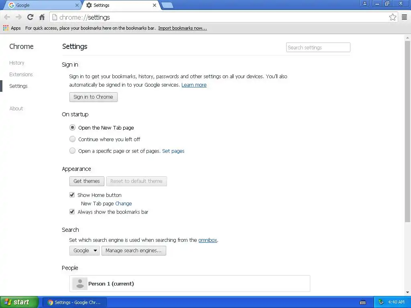Click Reset to default theme button
The image size is (411, 308).
click(136, 181)
